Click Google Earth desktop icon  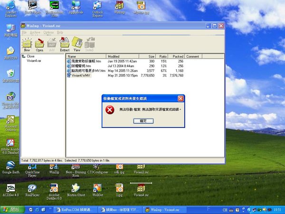[10, 167]
